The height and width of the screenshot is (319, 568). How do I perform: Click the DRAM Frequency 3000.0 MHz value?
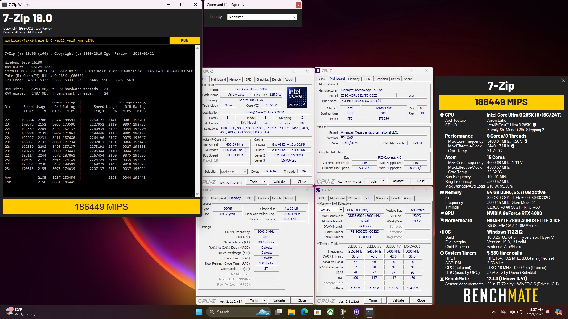point(266,232)
